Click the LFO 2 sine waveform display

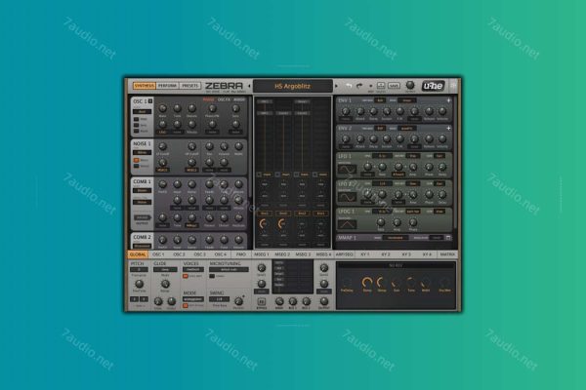point(347,197)
